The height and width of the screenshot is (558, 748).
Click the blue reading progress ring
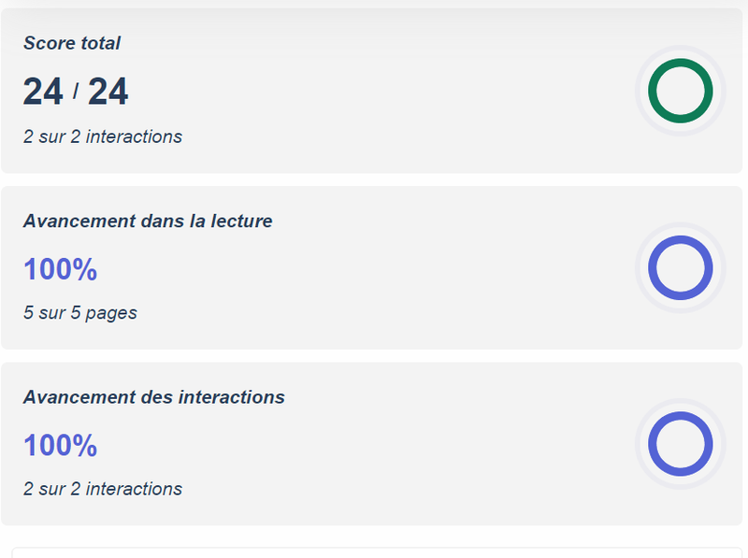pyautogui.click(x=680, y=268)
